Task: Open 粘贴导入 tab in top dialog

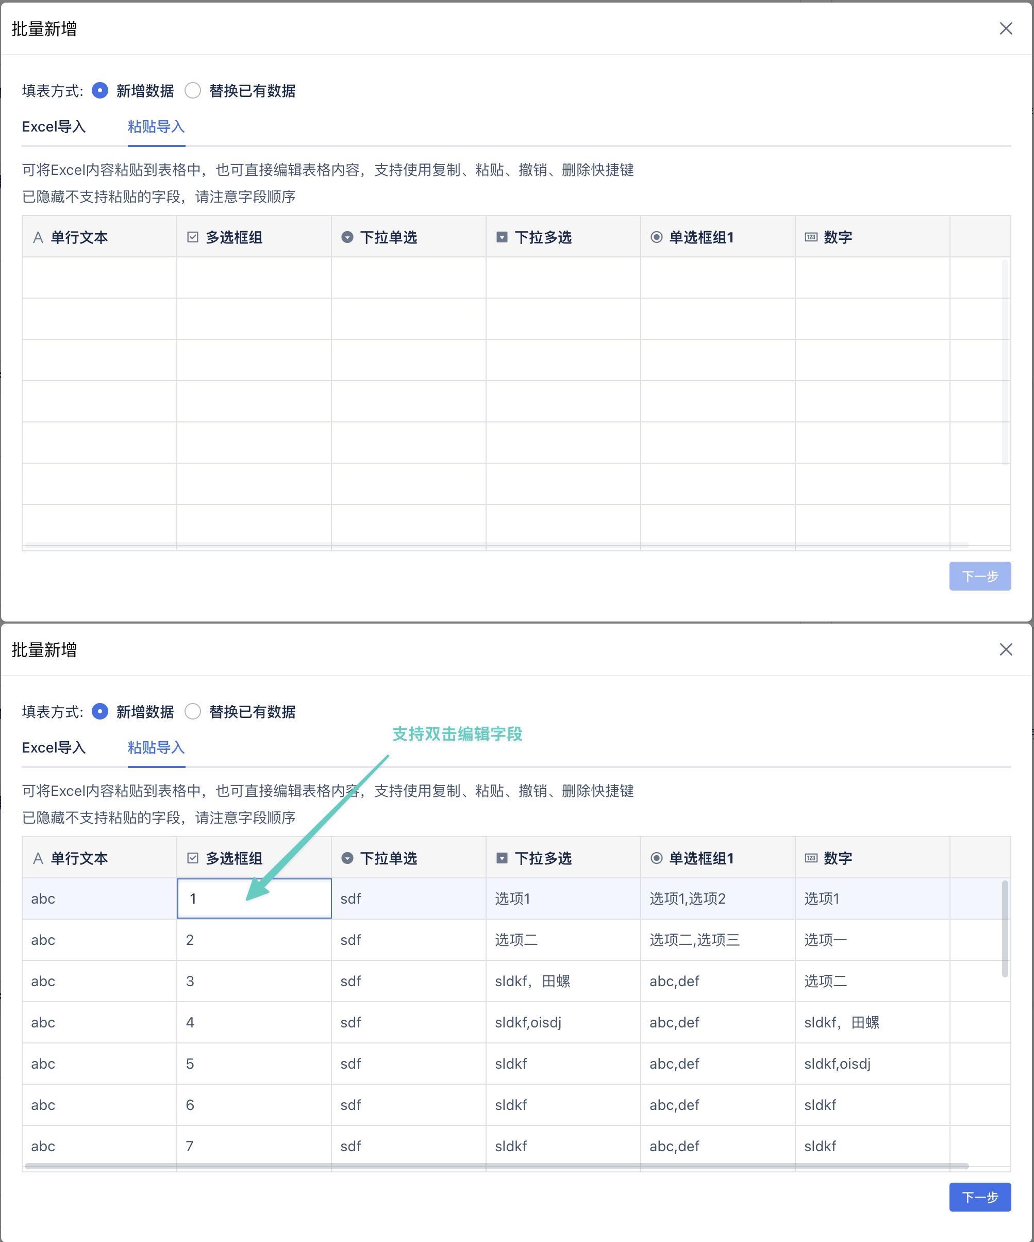Action: [x=156, y=126]
